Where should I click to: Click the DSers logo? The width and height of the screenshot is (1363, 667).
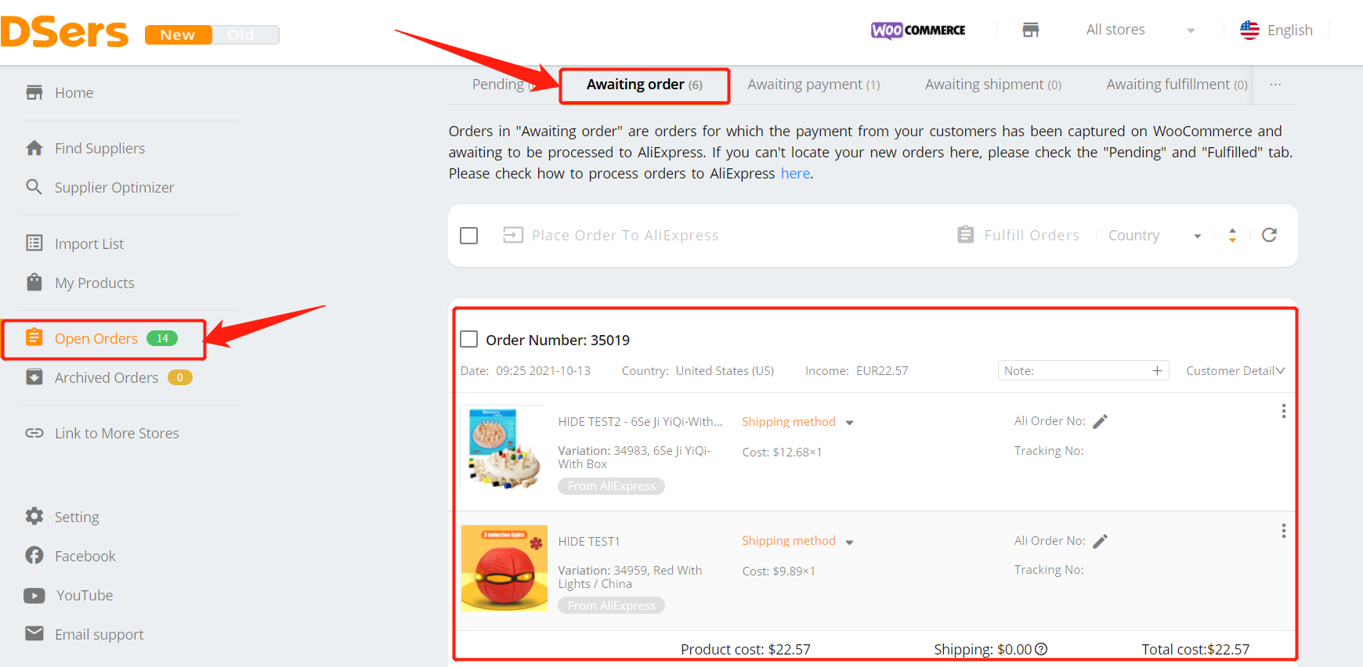point(64,32)
